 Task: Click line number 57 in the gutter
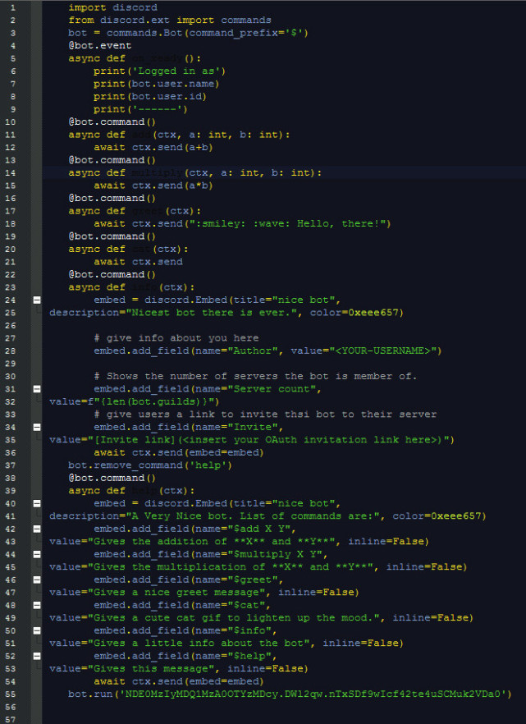[x=10, y=719]
